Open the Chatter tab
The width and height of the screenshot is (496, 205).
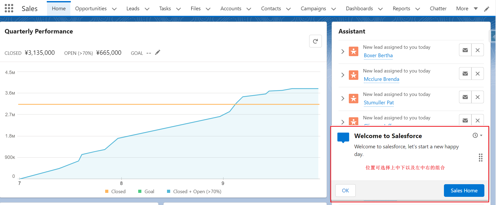tap(438, 9)
